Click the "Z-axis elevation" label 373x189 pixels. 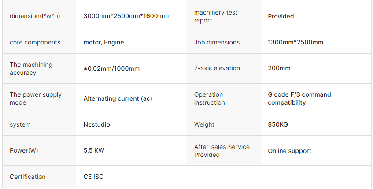tap(217, 69)
